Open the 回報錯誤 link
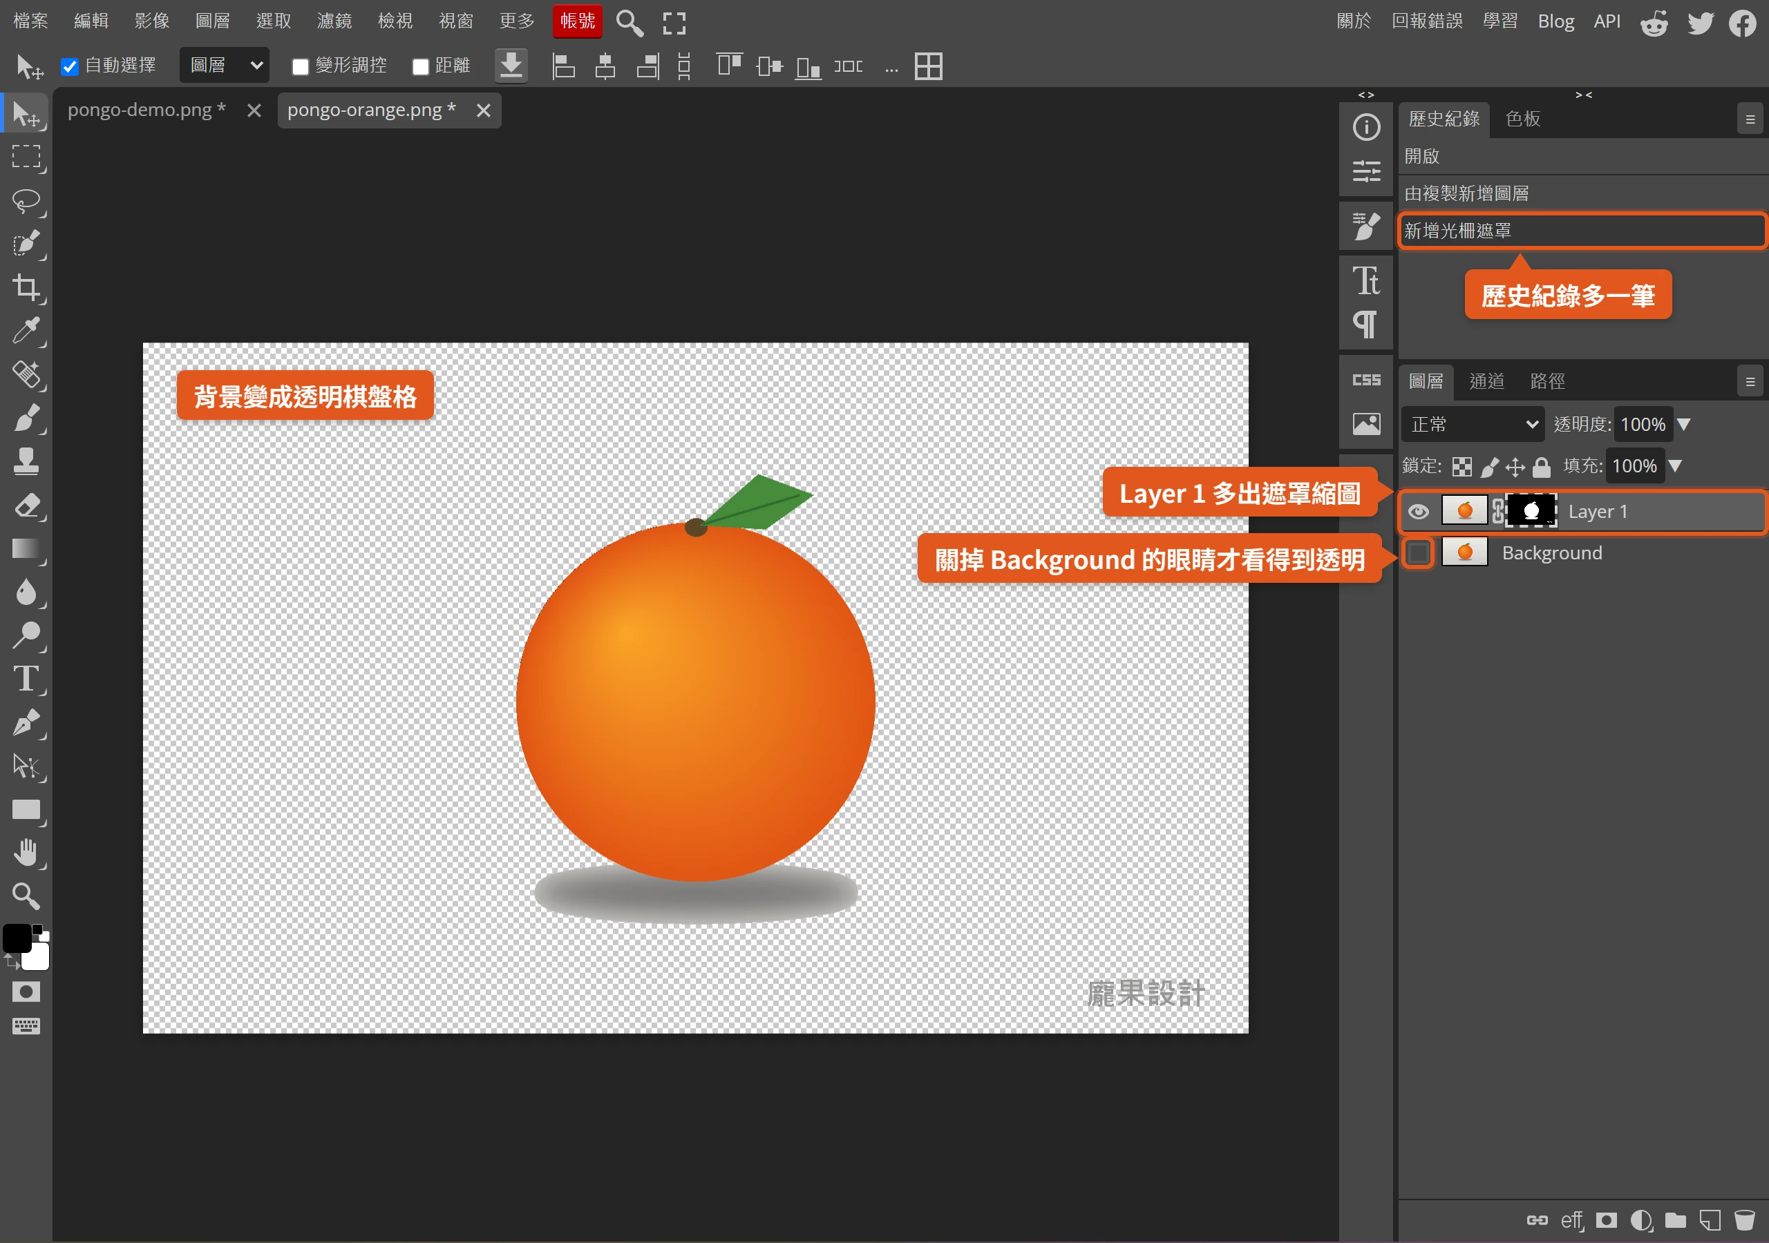 point(1427,21)
